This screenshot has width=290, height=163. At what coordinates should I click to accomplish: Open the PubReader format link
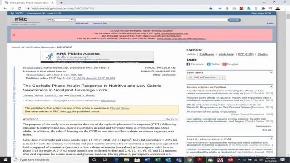207,54
